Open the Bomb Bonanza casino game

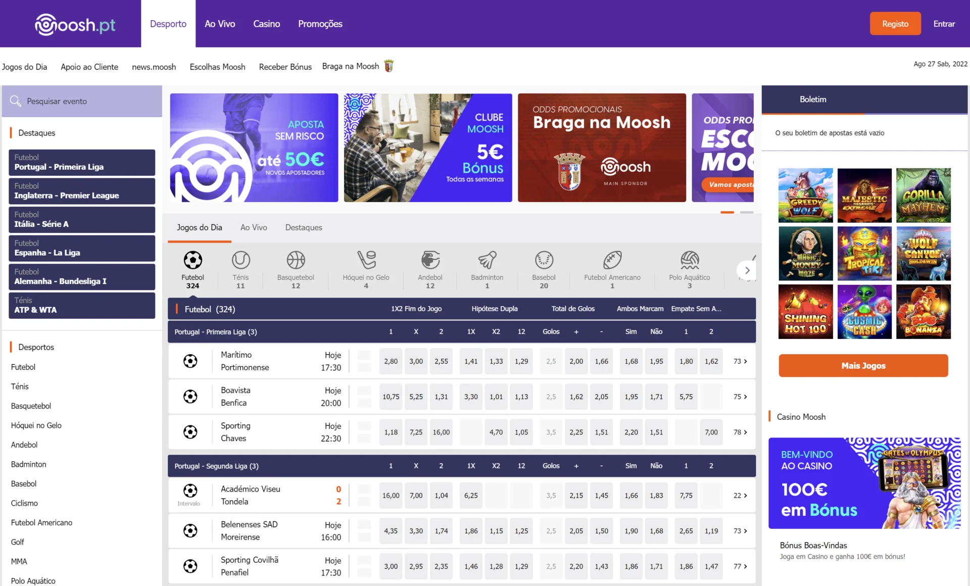point(924,312)
